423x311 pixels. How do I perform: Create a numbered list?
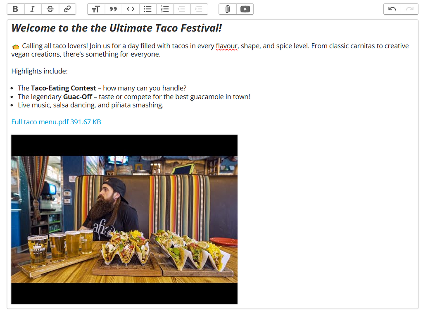(165, 9)
